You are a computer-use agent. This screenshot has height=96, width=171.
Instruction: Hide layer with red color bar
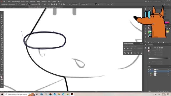(149, 75)
